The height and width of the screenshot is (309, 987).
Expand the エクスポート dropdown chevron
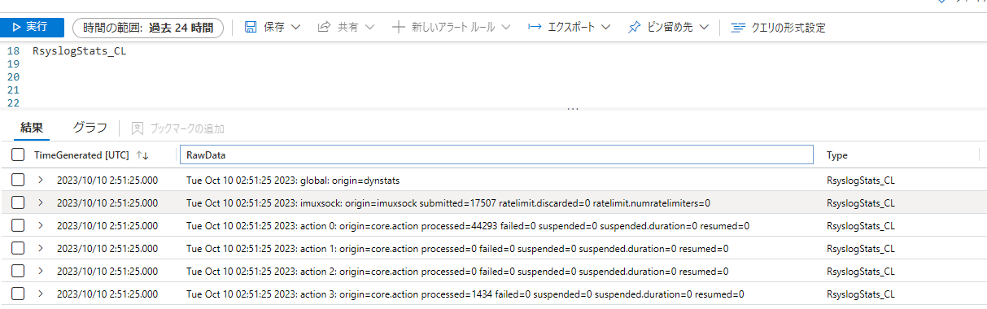pos(605,28)
